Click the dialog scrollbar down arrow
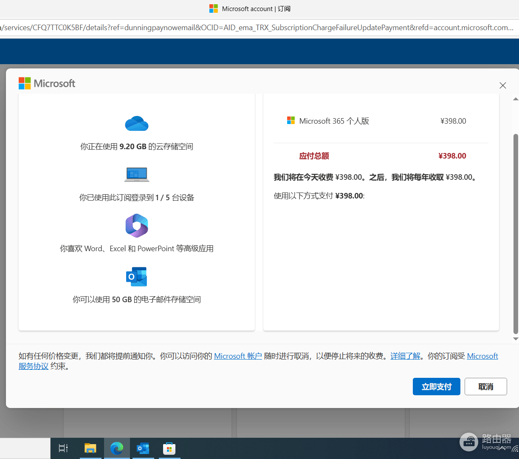Viewport: 519px width, 459px height. pos(516,339)
